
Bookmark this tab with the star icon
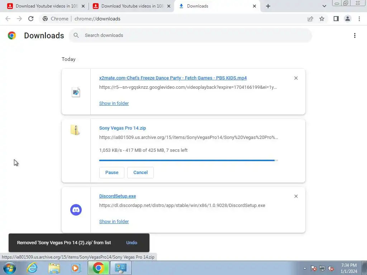point(322,19)
